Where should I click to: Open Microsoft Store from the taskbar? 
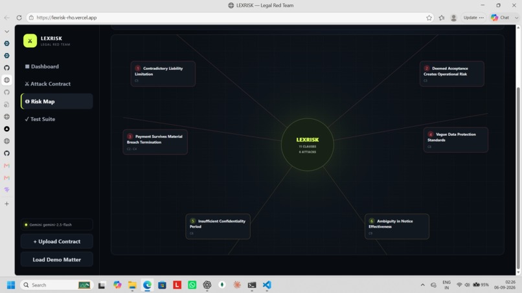(x=162, y=285)
